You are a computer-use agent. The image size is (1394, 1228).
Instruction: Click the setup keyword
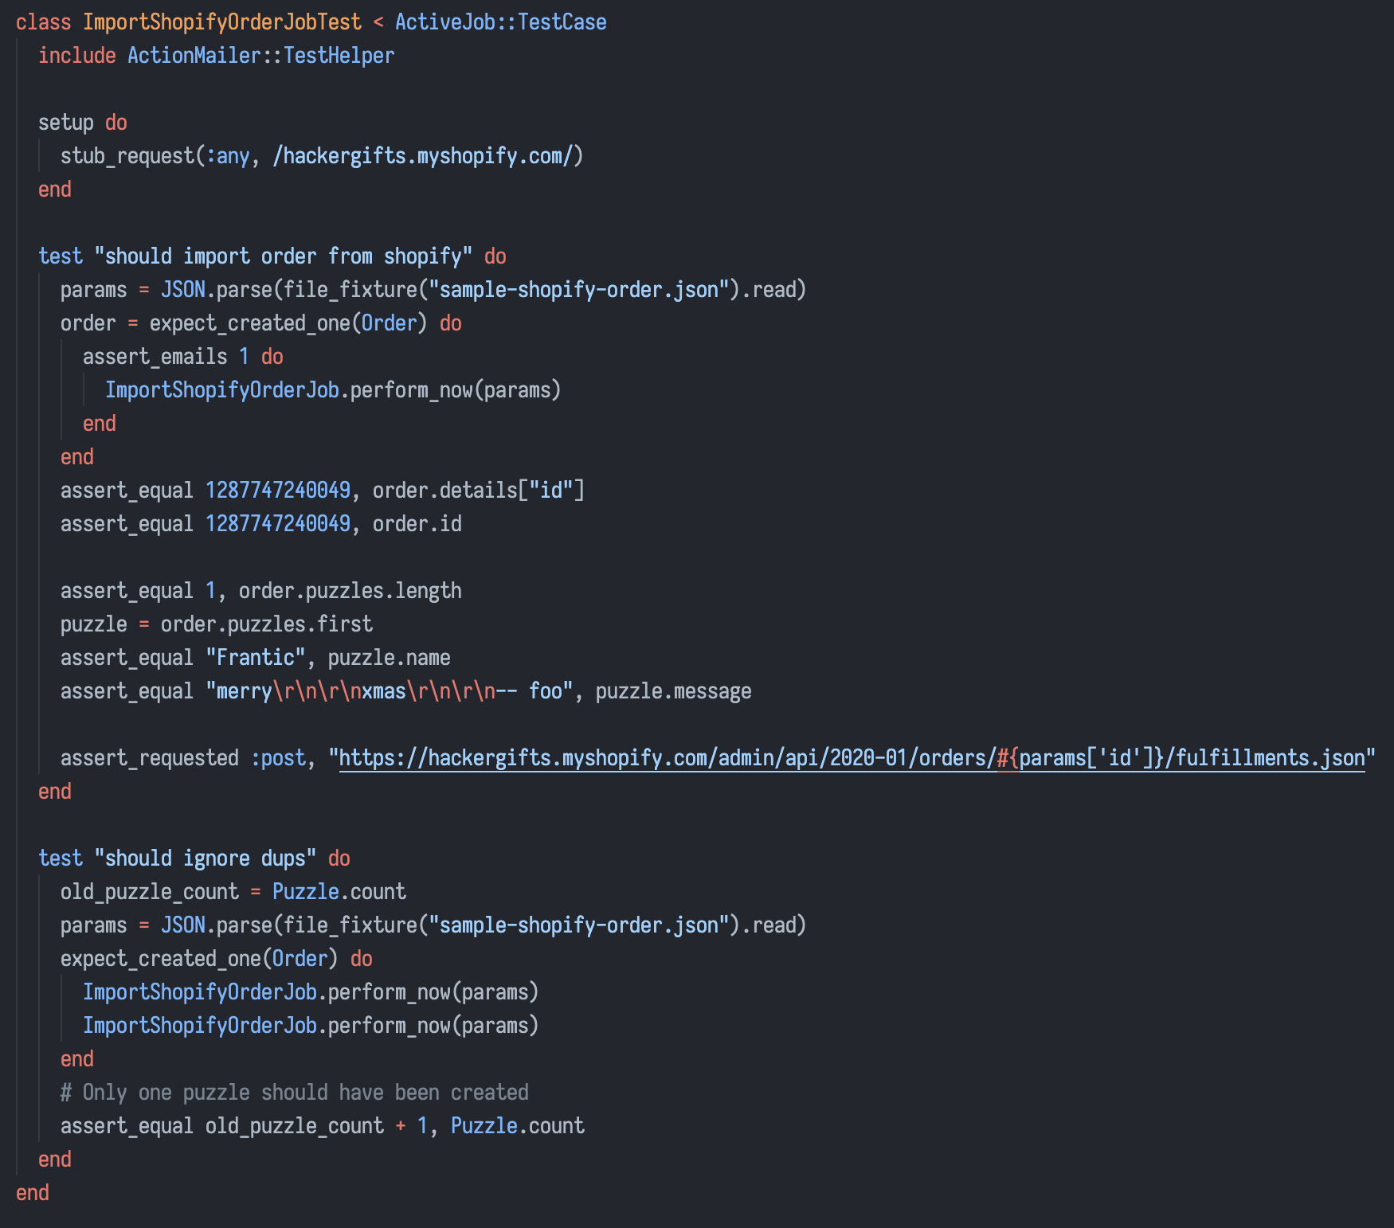click(66, 123)
